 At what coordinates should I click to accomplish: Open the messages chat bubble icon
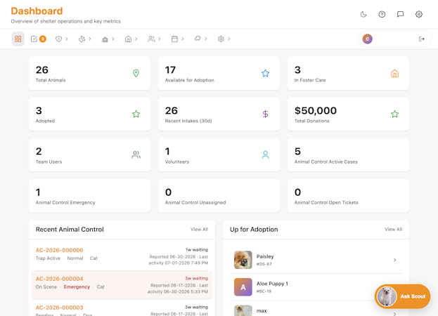click(x=400, y=14)
